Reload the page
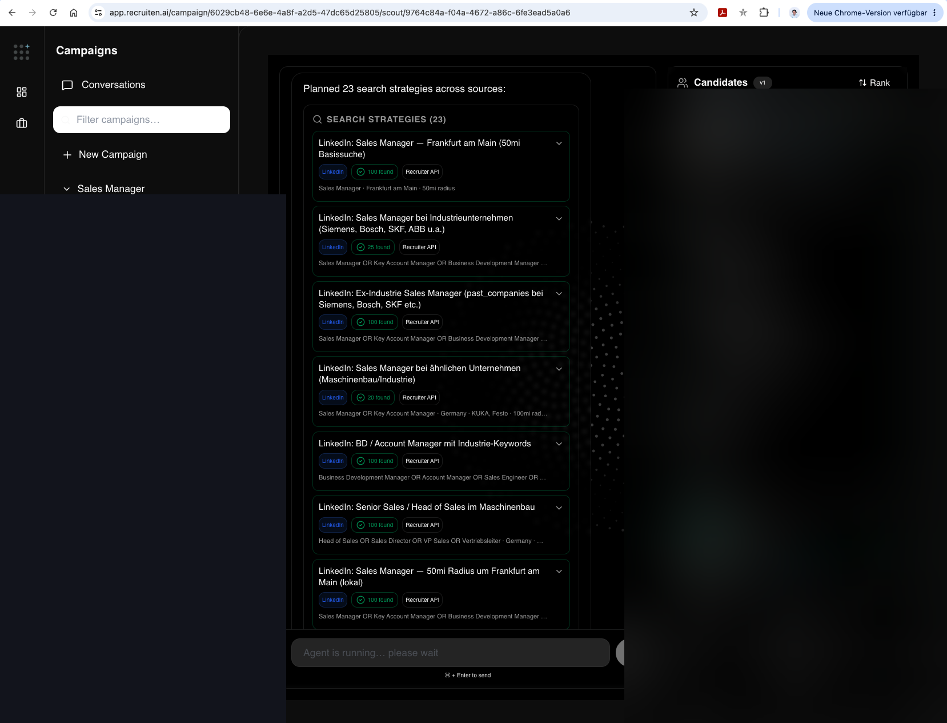 pyautogui.click(x=53, y=13)
